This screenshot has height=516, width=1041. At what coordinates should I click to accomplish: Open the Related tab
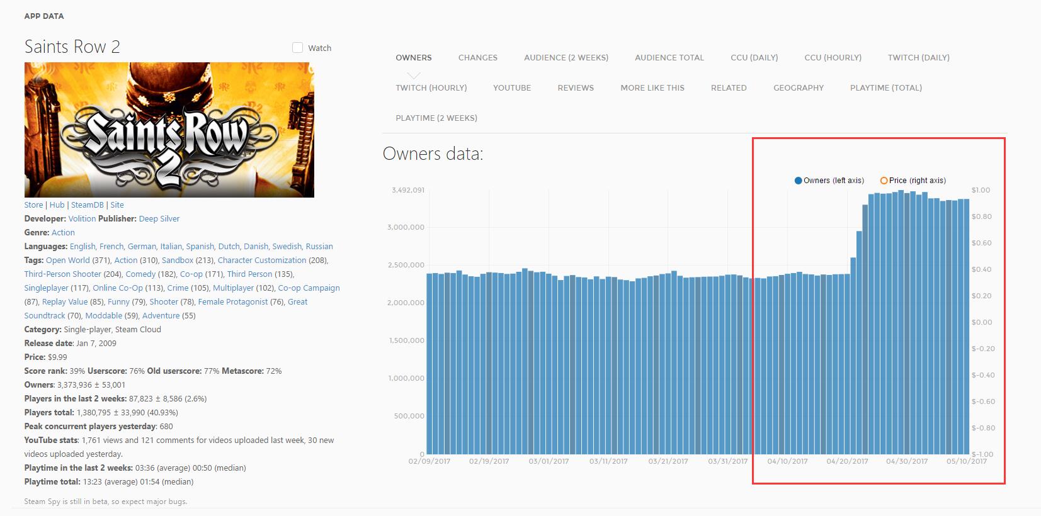point(729,87)
